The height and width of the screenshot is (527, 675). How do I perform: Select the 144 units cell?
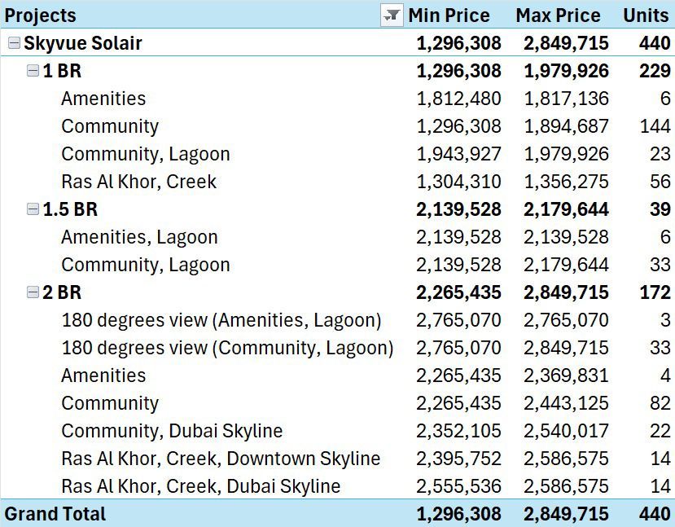click(x=655, y=126)
